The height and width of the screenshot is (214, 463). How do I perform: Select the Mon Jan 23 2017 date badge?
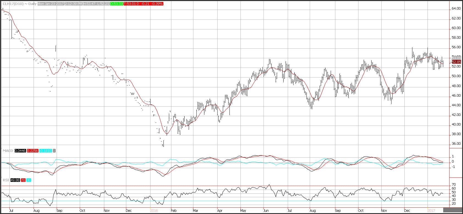(x=51, y=4)
